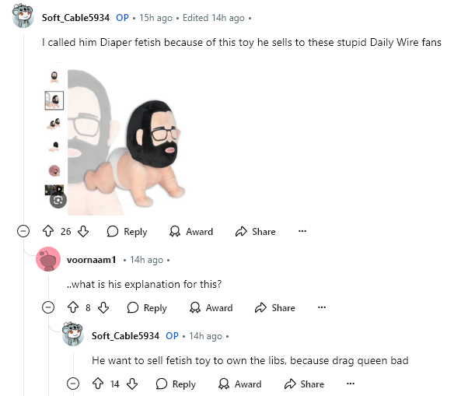Downvote the reply with 14 points
The image size is (461, 396).
click(x=132, y=384)
